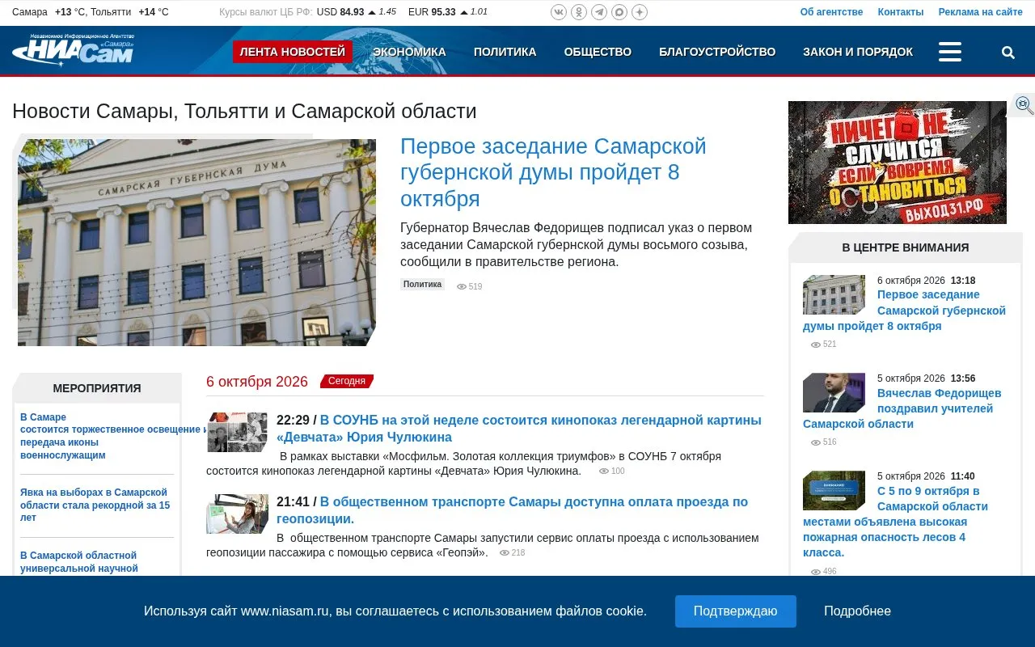Open sidebar article about Duma session at 13:18
This screenshot has width=1035, height=647.
click(904, 311)
